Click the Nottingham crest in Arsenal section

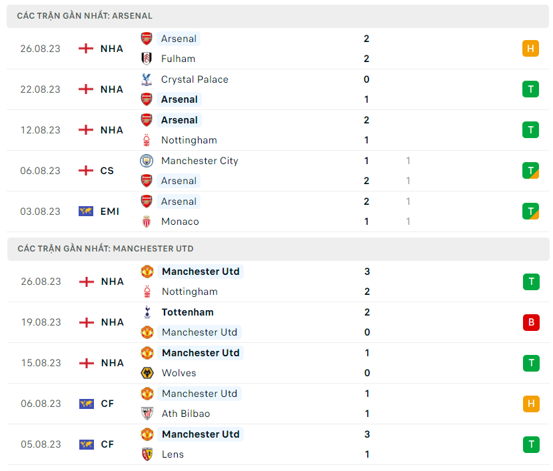click(x=147, y=140)
